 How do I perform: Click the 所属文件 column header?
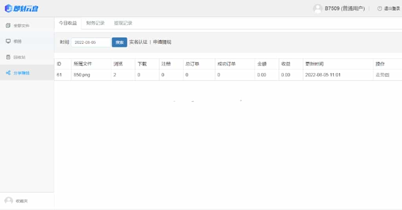click(x=91, y=64)
